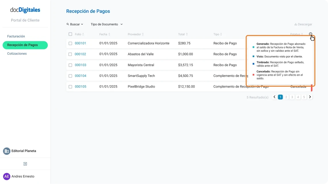Click the Descargar button

[303, 24]
